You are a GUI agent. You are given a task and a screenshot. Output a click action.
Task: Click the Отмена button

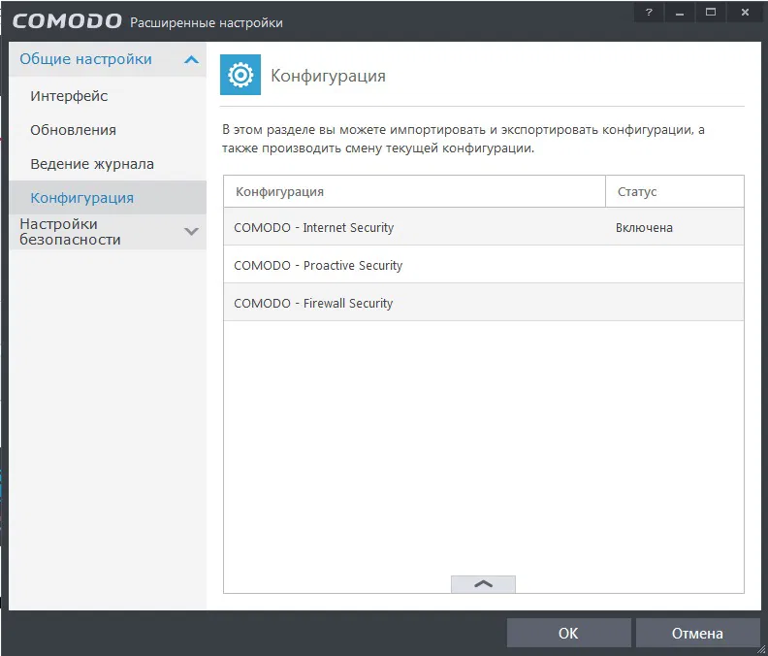(x=697, y=633)
